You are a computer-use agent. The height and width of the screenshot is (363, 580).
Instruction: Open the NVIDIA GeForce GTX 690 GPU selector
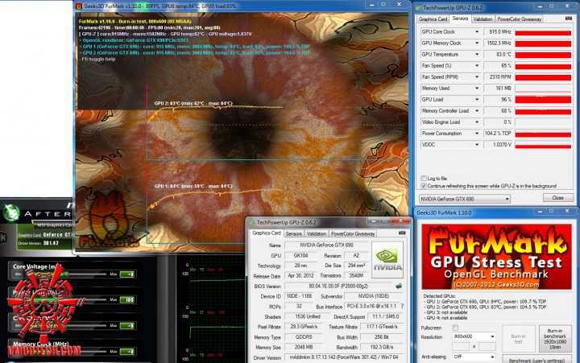pos(464,199)
